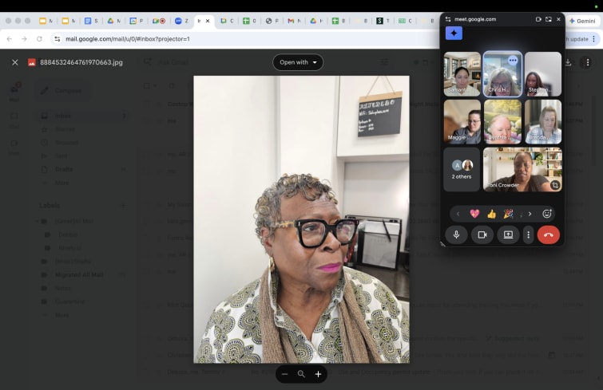Send heart emoji reaction

474,214
